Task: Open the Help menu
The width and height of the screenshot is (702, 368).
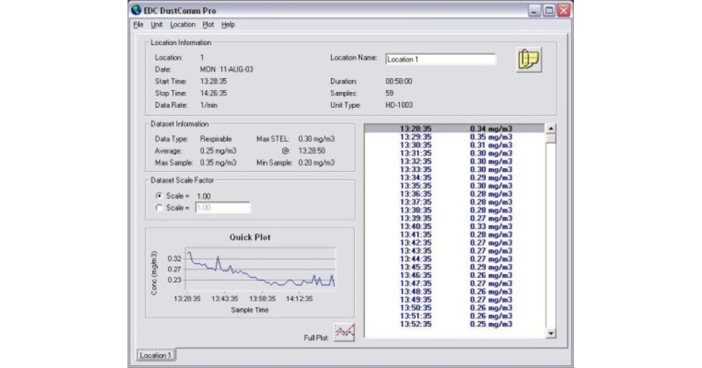Action: (x=228, y=25)
